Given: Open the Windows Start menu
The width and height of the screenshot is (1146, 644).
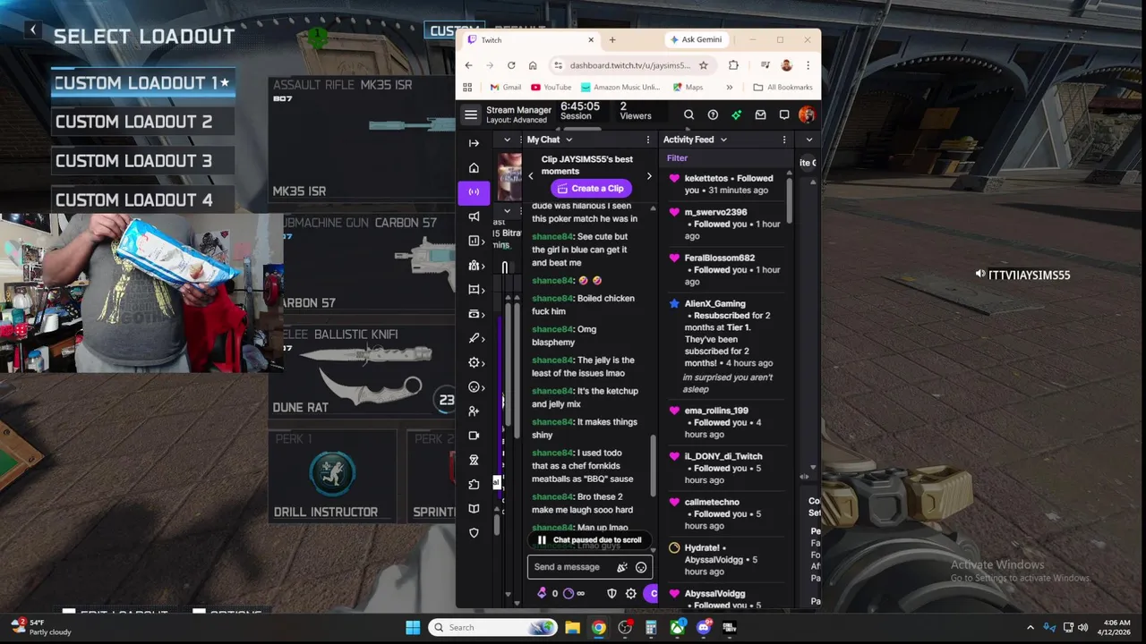Looking at the screenshot, I should (413, 627).
